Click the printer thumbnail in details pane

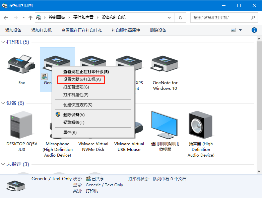15,186
